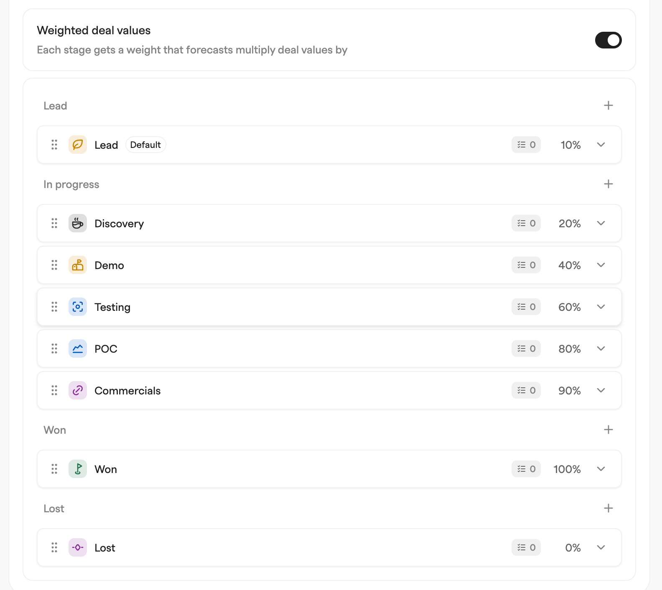662x590 pixels.
Task: Click the Default badge on Lead stage
Action: [145, 145]
